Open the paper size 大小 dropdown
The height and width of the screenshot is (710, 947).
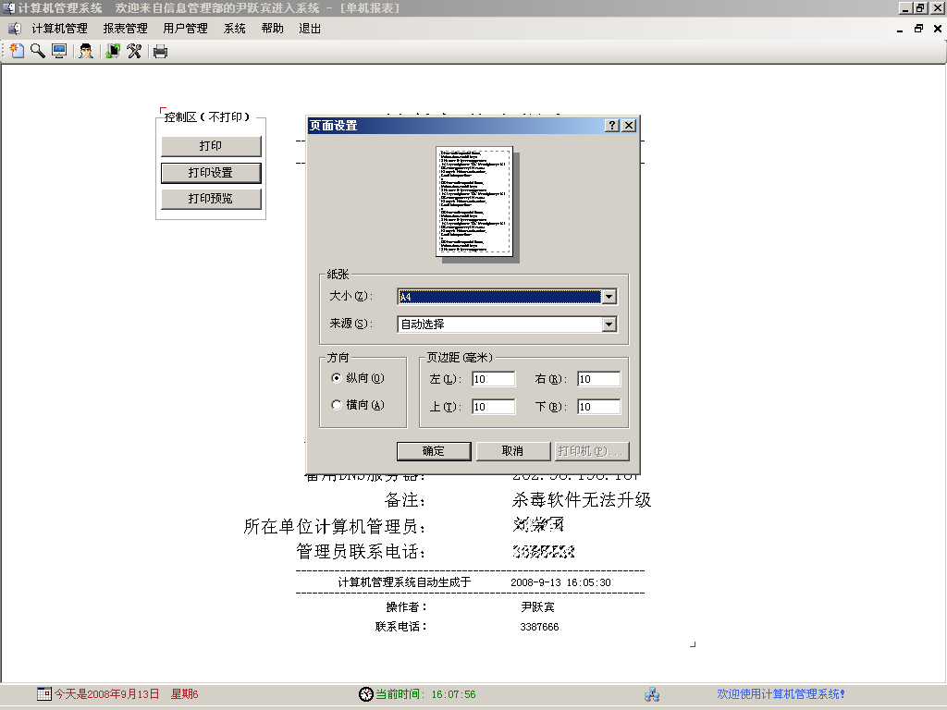(x=609, y=297)
